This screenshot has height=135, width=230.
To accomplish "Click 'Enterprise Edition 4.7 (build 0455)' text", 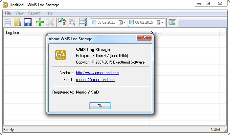I will [x=102, y=56].
